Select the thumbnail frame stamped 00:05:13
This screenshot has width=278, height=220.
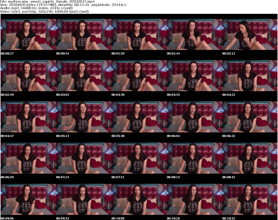click(84, 117)
